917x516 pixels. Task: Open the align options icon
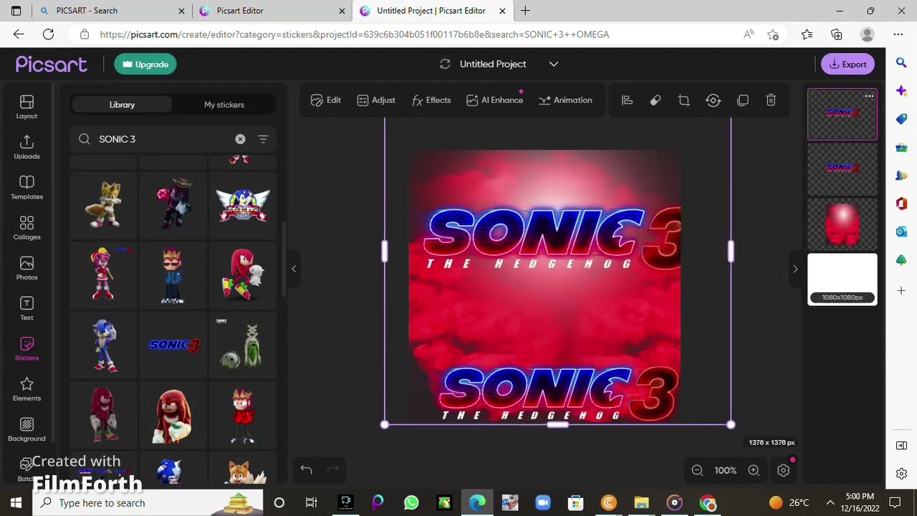627,100
